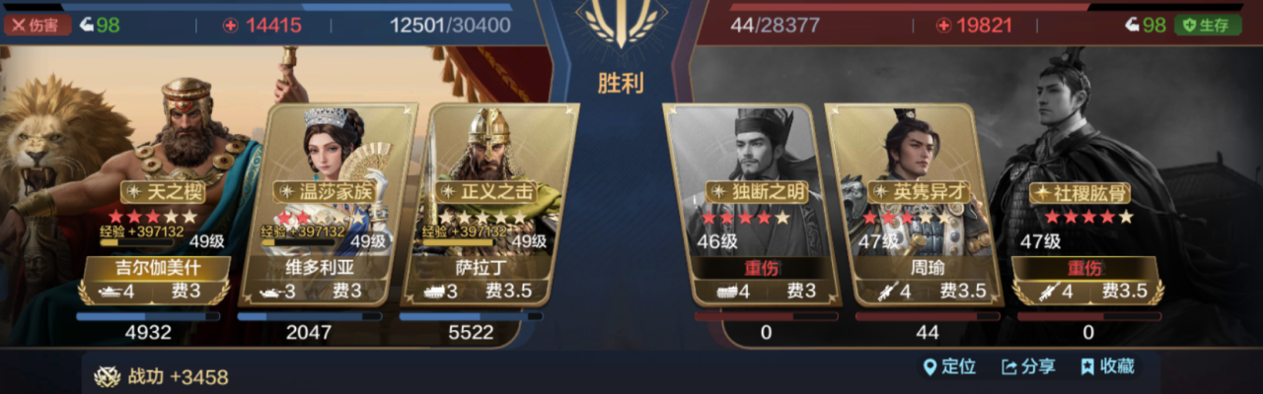Click the red cross icon beside 14415
This screenshot has height=394, width=1263.
pos(230,26)
